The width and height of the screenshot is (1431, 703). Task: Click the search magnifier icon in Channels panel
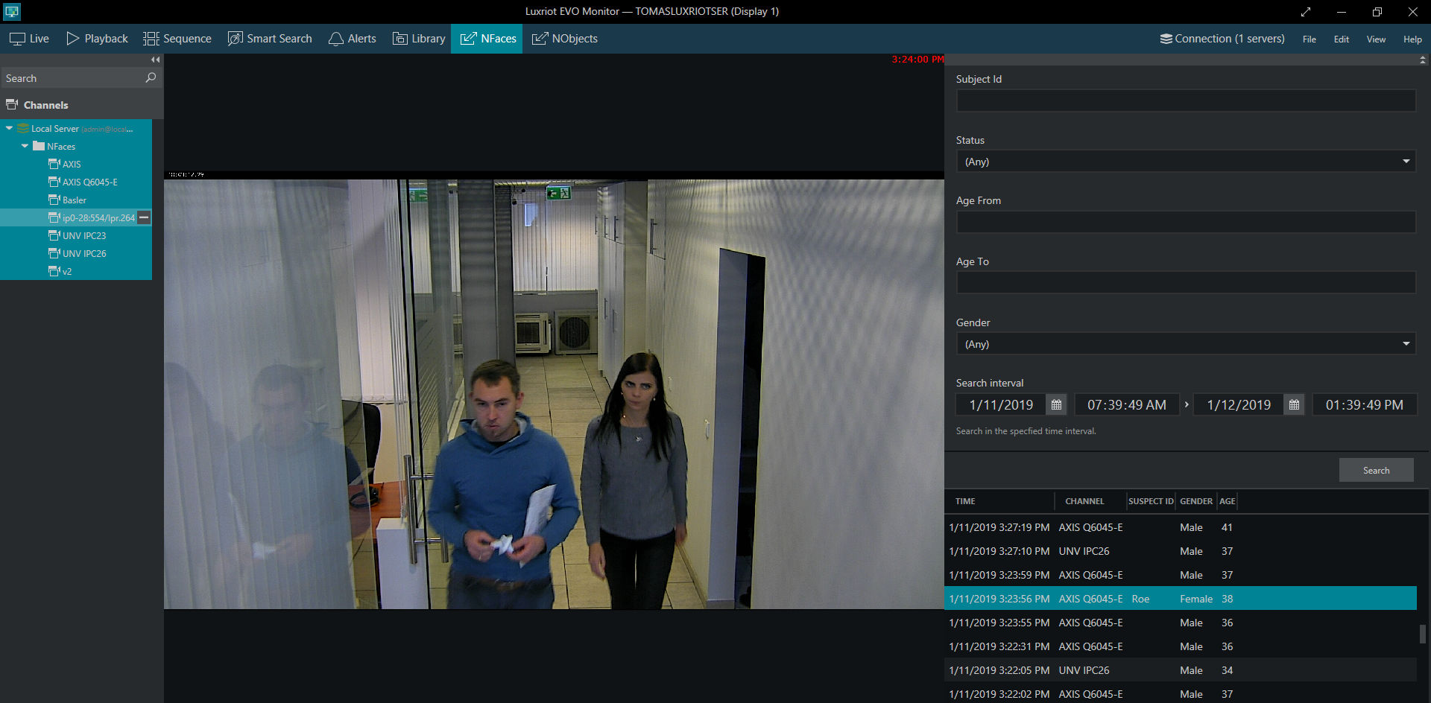point(151,77)
